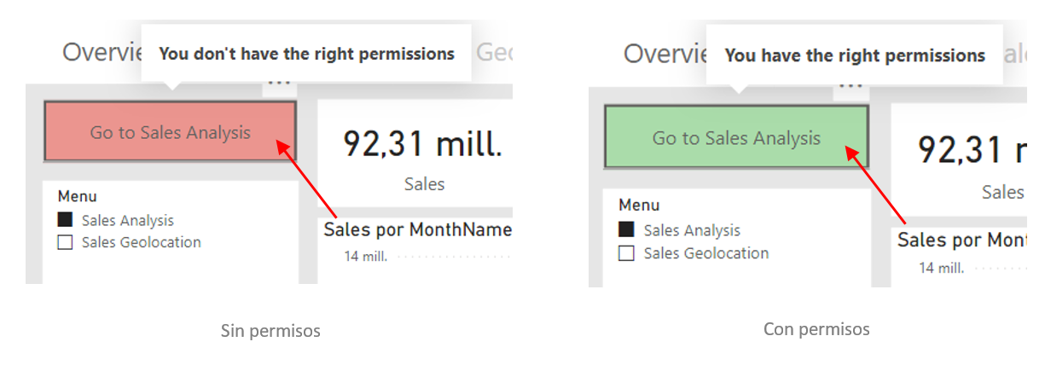Uncheck Sales Analysis in the left Menu slicer

[x=65, y=220]
